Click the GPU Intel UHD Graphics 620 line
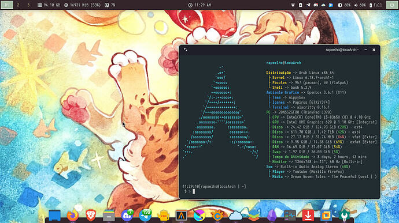Viewport: 399px width, 223px height. (324, 122)
